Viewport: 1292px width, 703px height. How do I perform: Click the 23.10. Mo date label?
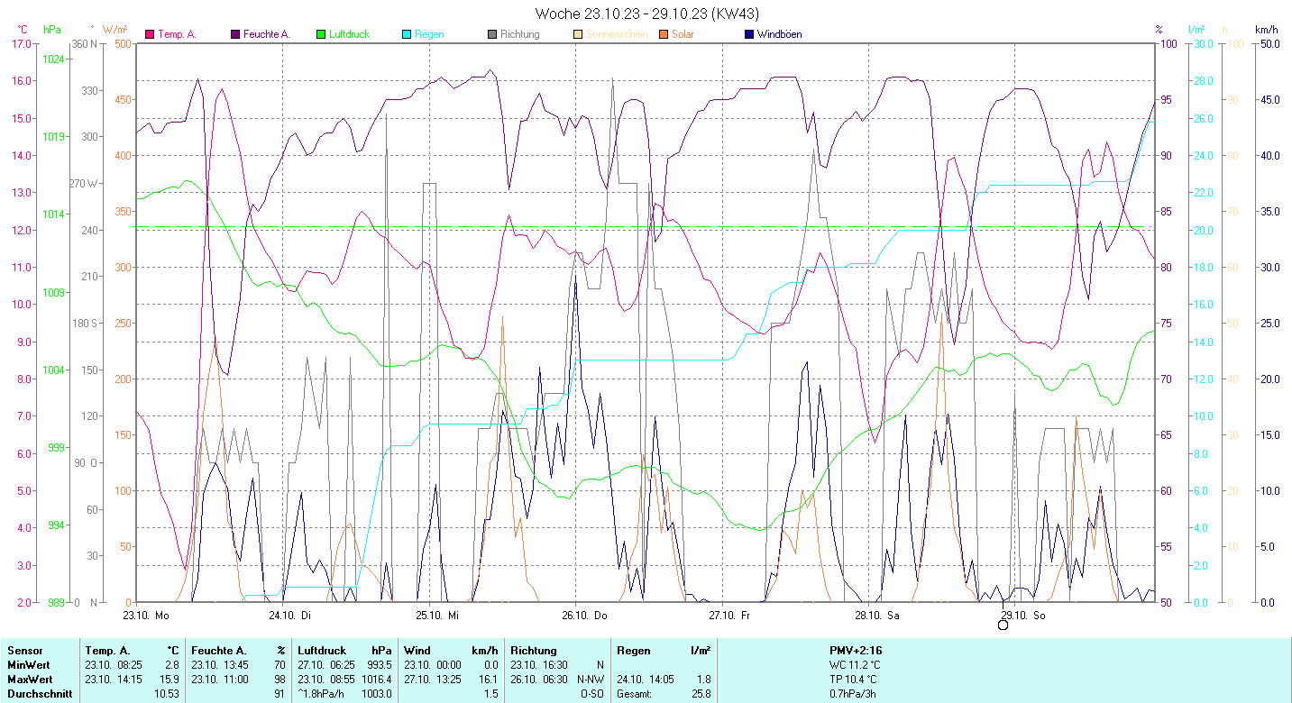coord(146,616)
